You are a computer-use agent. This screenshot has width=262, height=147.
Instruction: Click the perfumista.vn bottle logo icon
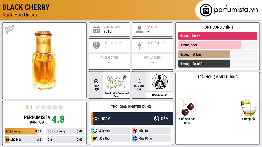206,10
